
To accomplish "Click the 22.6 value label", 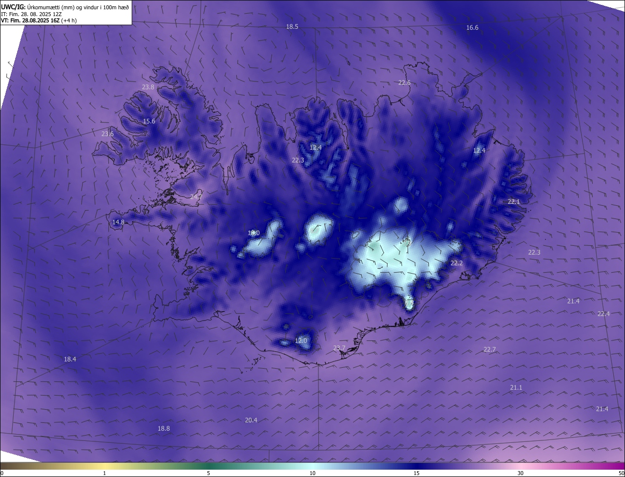I will [404, 83].
